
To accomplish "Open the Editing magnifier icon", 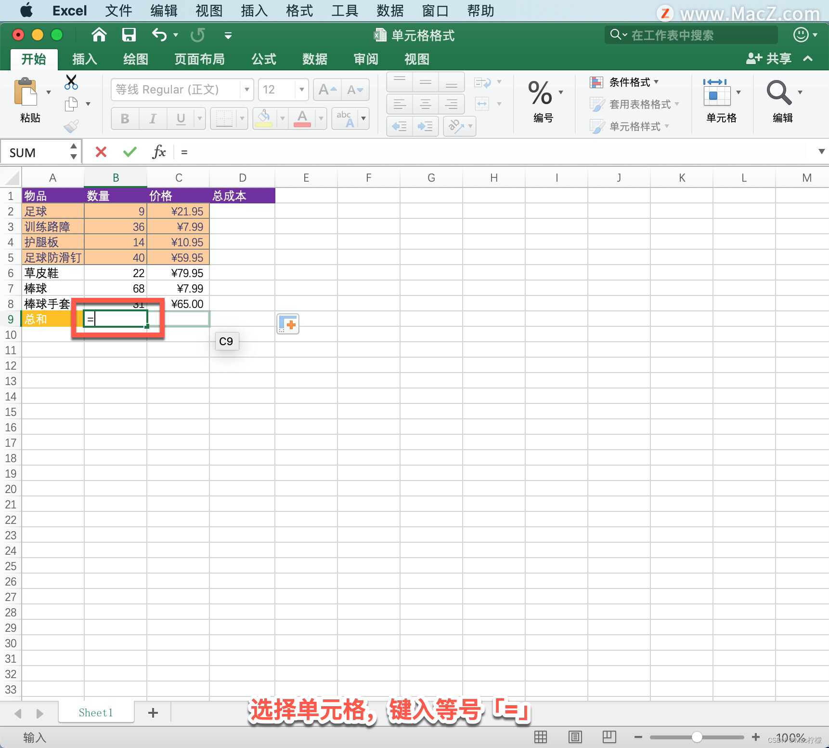I will click(x=779, y=93).
